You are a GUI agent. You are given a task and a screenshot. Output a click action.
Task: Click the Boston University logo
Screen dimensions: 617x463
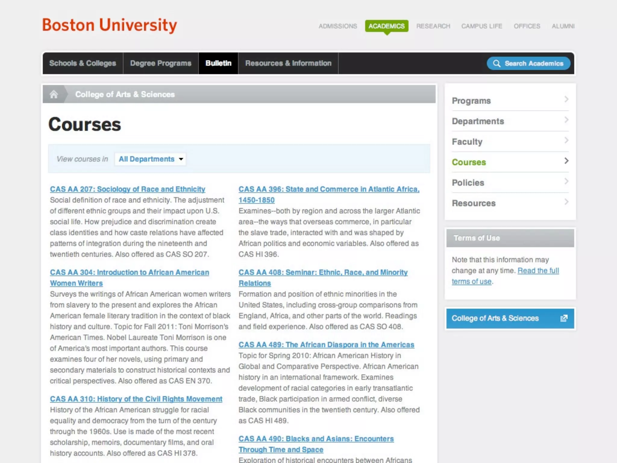(x=109, y=25)
